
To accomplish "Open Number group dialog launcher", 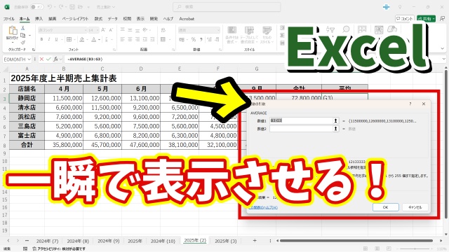I will 220,50.
